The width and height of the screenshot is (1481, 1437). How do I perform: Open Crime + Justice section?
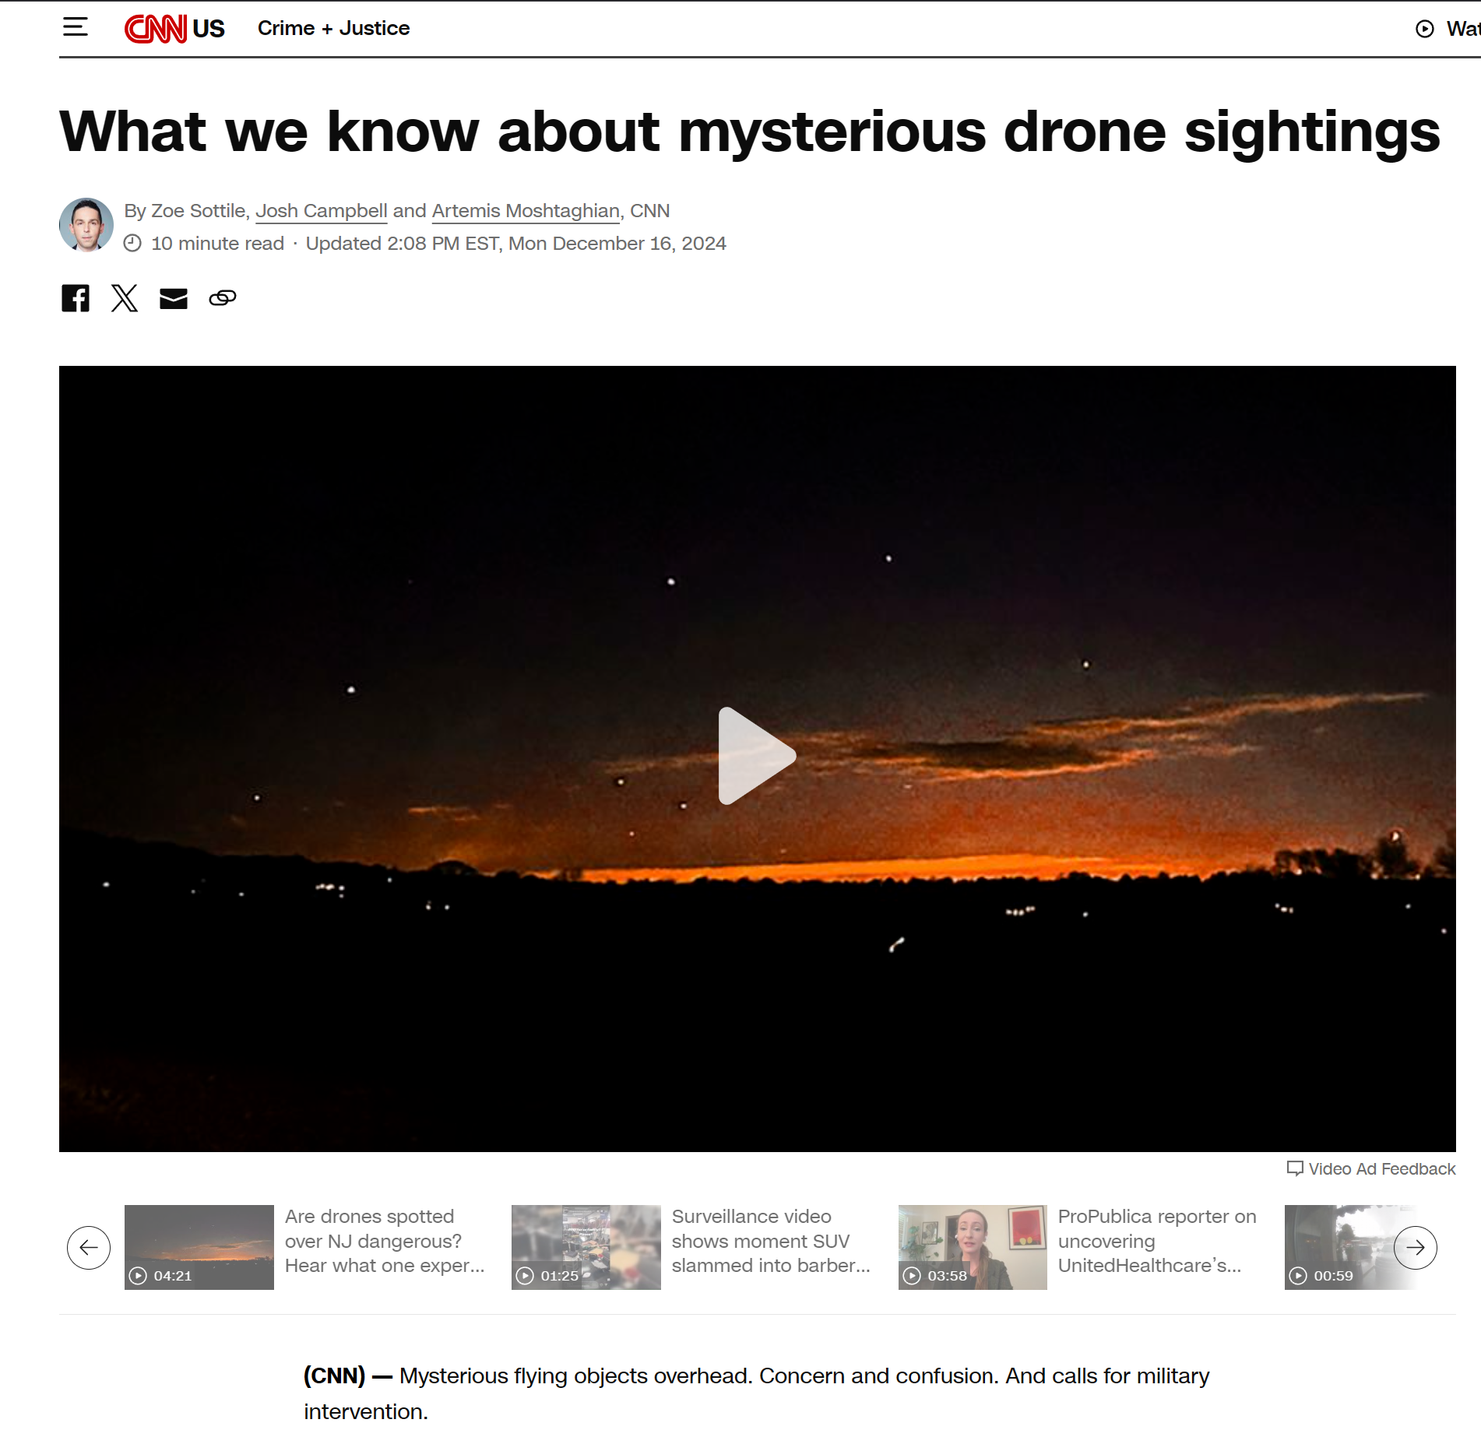pos(333,29)
